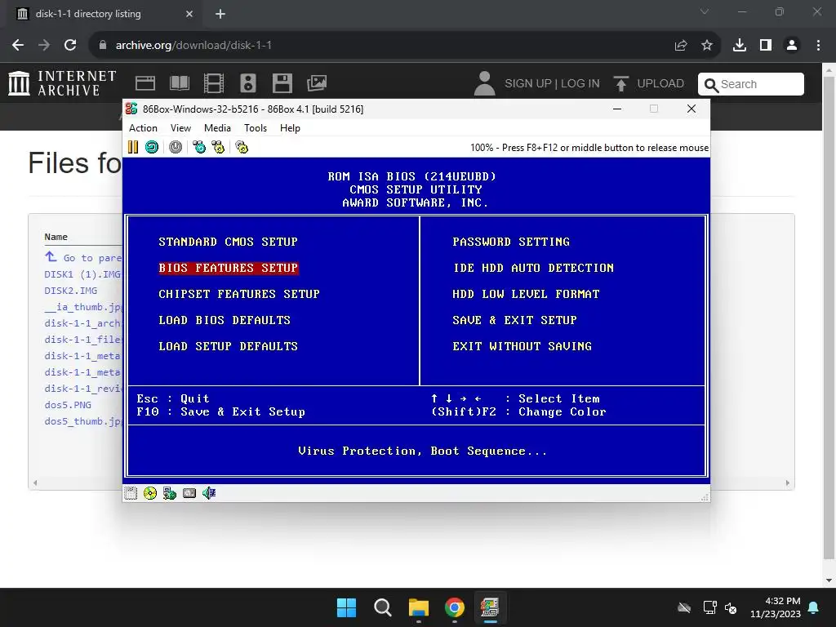
Task: Open the Action menu in 86Box
Action: [143, 128]
